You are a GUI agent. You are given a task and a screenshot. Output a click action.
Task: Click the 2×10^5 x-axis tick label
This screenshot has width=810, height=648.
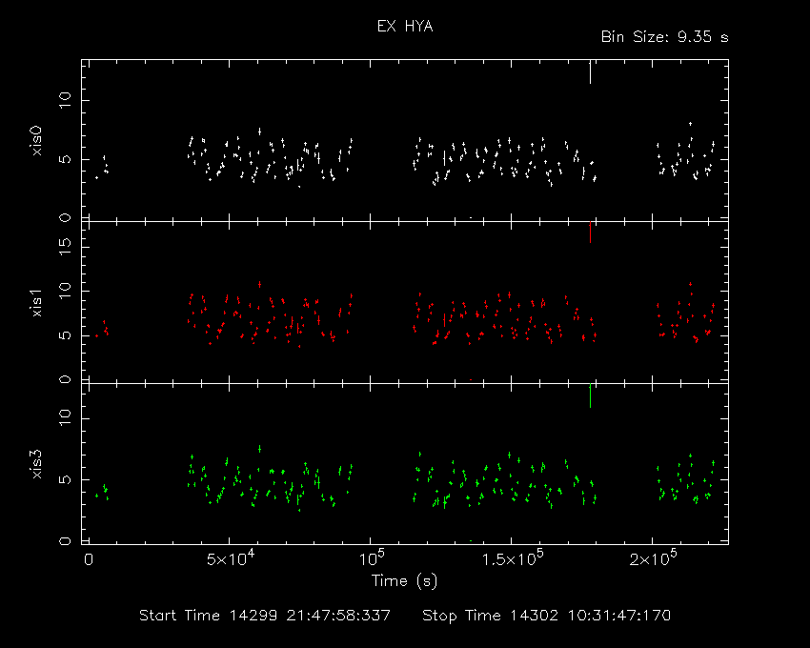[653, 558]
